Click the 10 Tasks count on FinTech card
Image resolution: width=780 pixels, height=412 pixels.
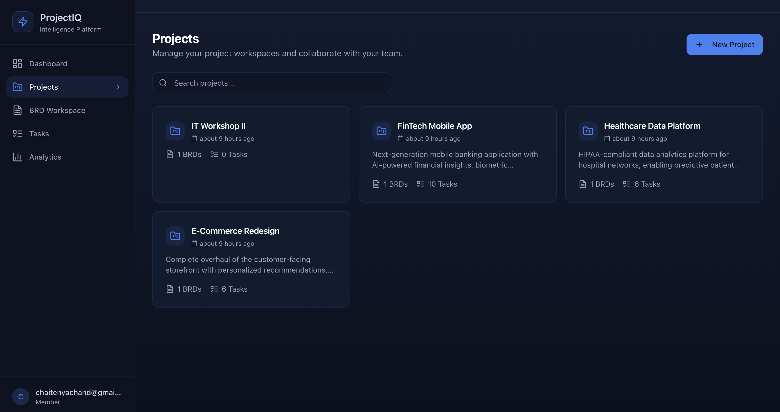(442, 184)
